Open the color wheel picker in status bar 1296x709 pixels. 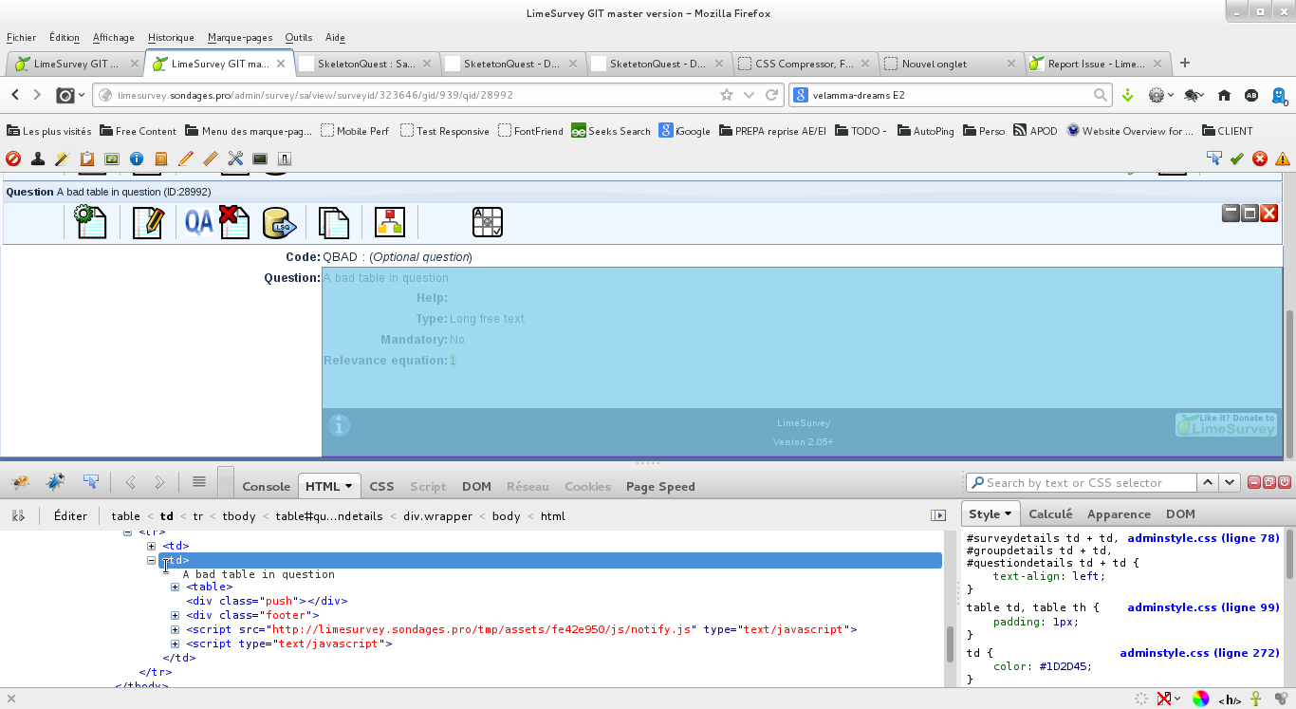pos(1200,699)
